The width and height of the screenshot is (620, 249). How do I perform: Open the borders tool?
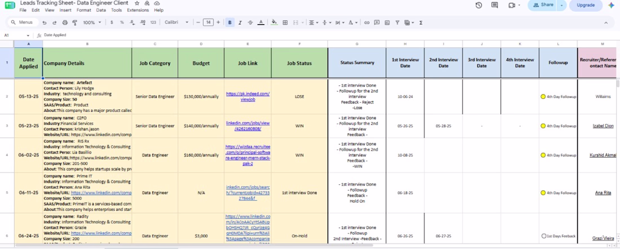pos(285,22)
